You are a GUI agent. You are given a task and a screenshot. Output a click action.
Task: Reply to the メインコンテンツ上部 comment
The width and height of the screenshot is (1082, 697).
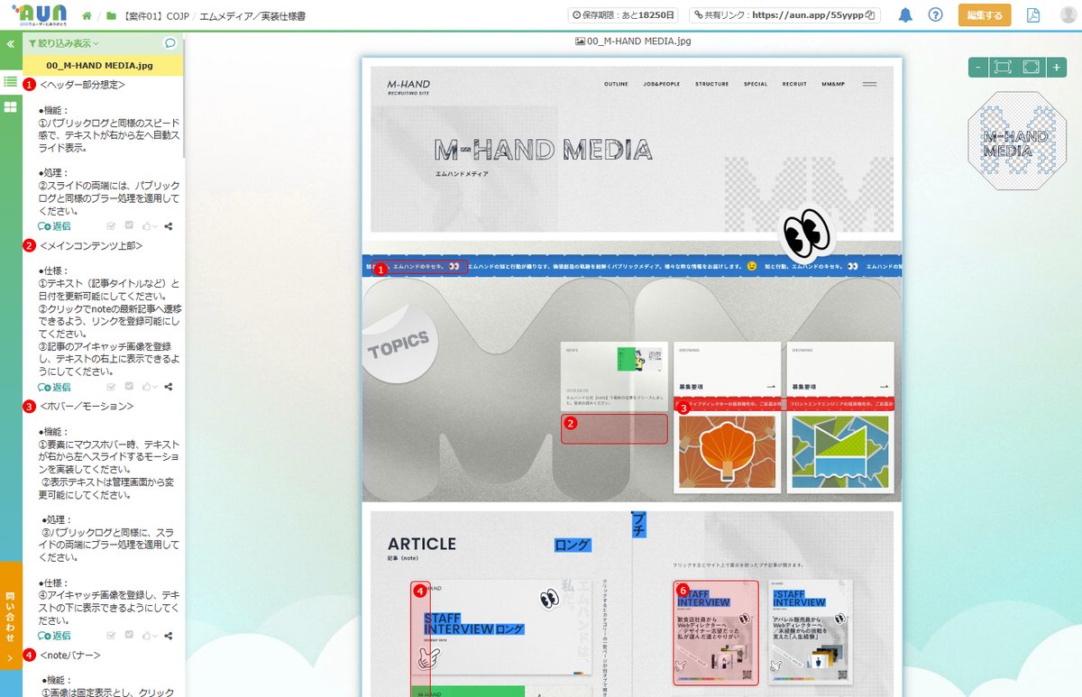pyautogui.click(x=54, y=387)
